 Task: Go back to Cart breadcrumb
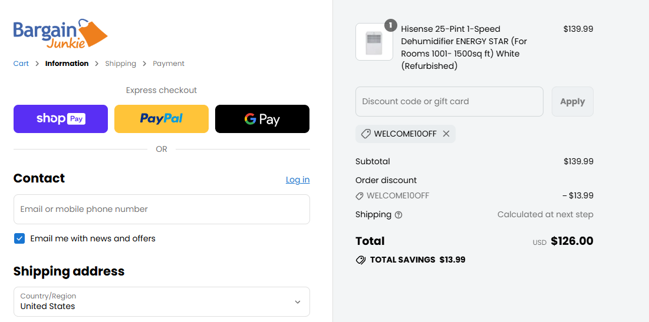(x=21, y=64)
